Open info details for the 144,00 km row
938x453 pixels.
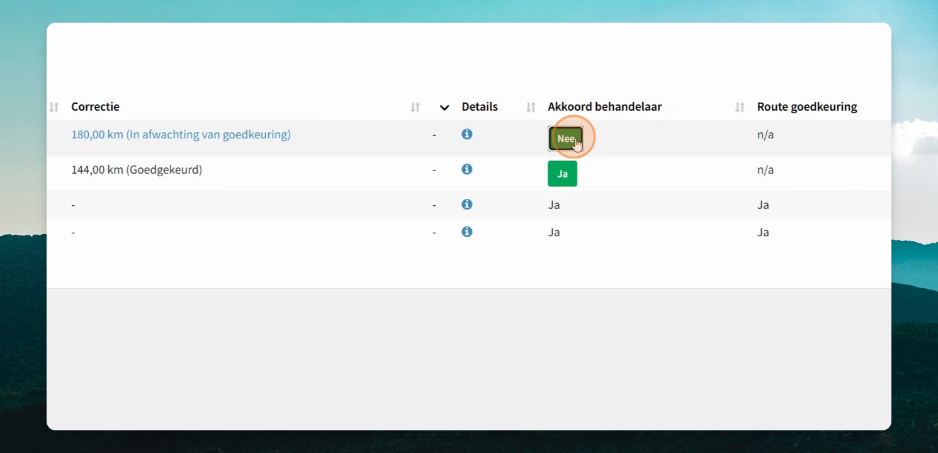(x=466, y=169)
